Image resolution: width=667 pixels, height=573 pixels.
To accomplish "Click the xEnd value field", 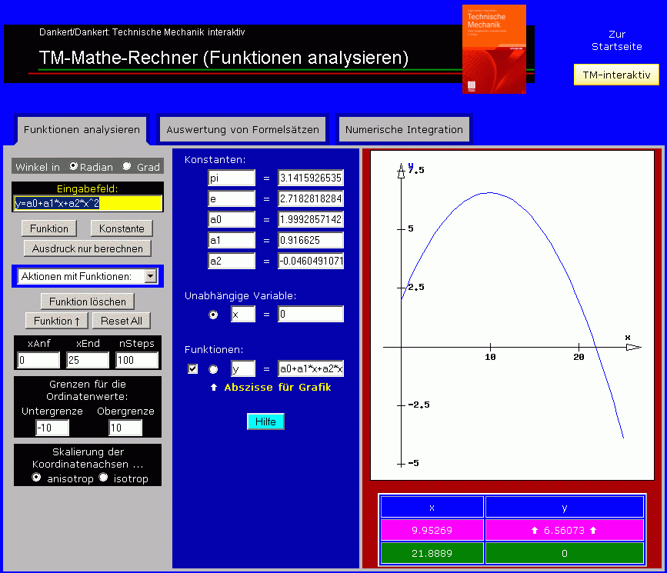I will (88, 360).
